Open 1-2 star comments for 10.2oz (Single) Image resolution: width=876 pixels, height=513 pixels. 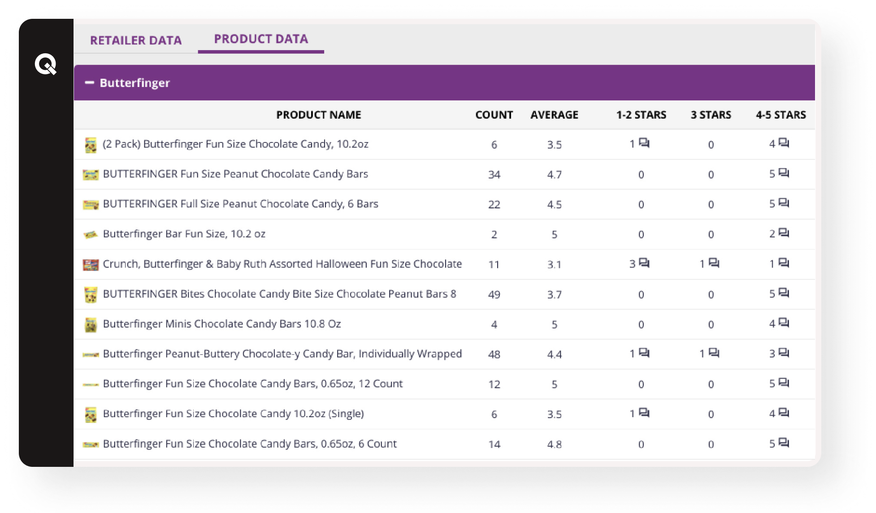[x=644, y=413]
